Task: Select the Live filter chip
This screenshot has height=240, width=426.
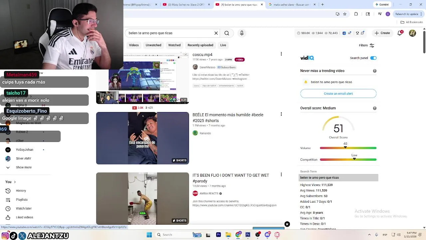Action: [223, 45]
